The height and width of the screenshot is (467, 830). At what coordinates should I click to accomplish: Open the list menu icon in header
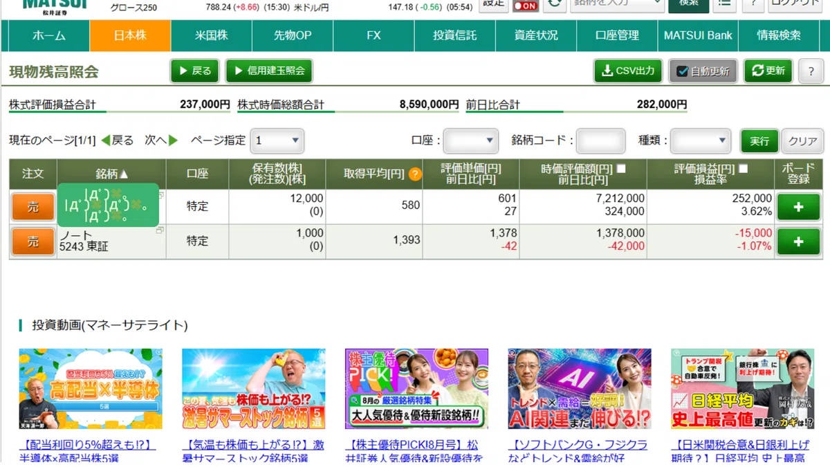pos(724,3)
